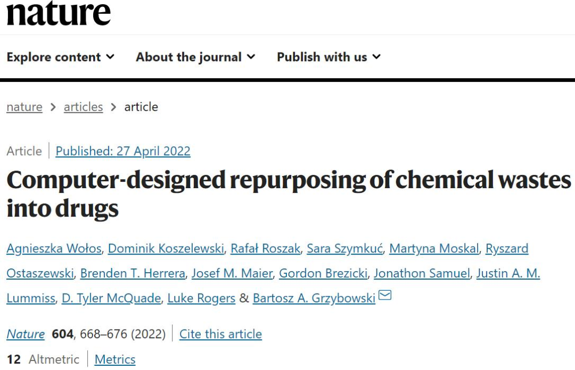The height and width of the screenshot is (370, 575).
Task: Open author Rafał Roszak link
Action: (x=266, y=248)
